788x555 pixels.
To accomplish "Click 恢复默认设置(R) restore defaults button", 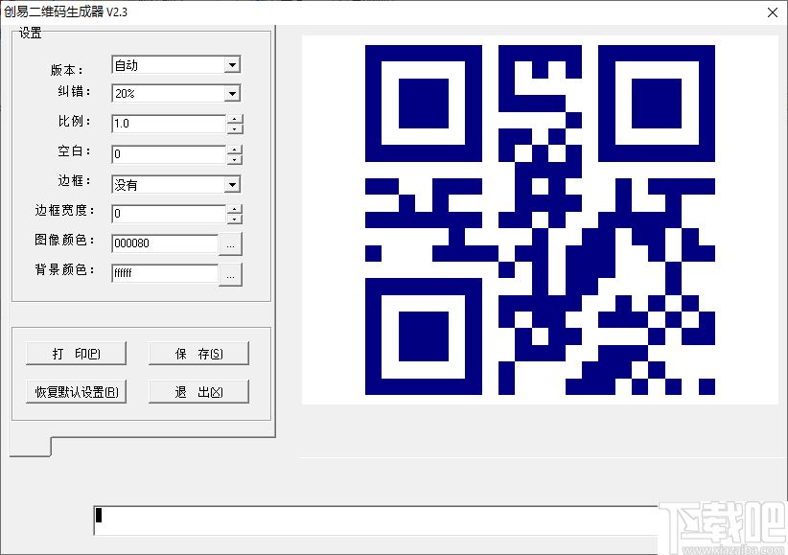I will click(76, 392).
